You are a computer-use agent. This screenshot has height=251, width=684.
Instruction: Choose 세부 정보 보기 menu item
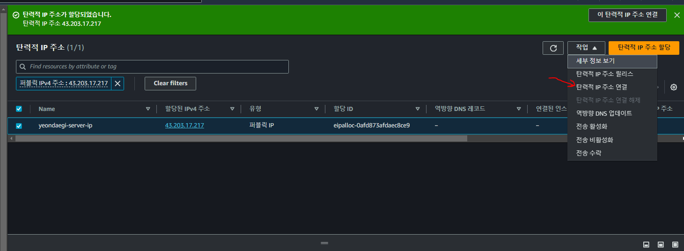[612, 61]
